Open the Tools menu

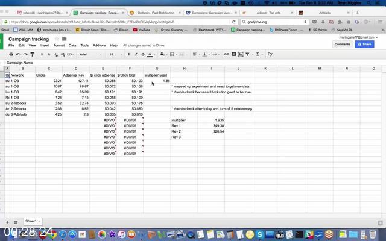click(84, 46)
